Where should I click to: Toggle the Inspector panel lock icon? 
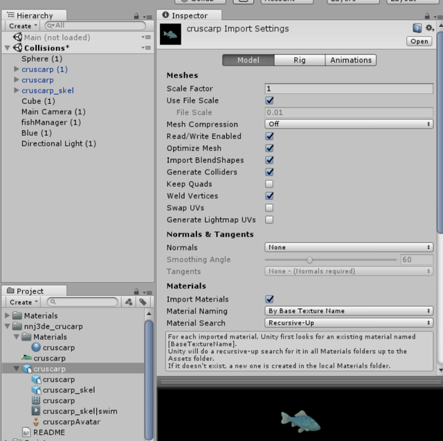coord(428,16)
